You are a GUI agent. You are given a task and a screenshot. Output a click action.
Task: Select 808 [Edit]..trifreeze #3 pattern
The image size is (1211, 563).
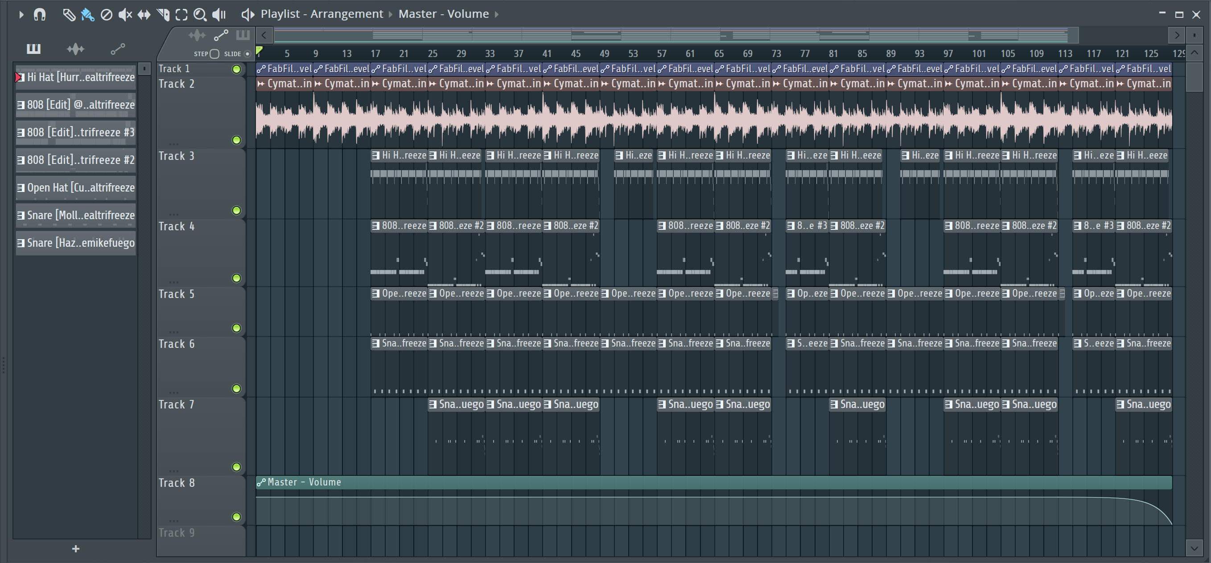[76, 132]
